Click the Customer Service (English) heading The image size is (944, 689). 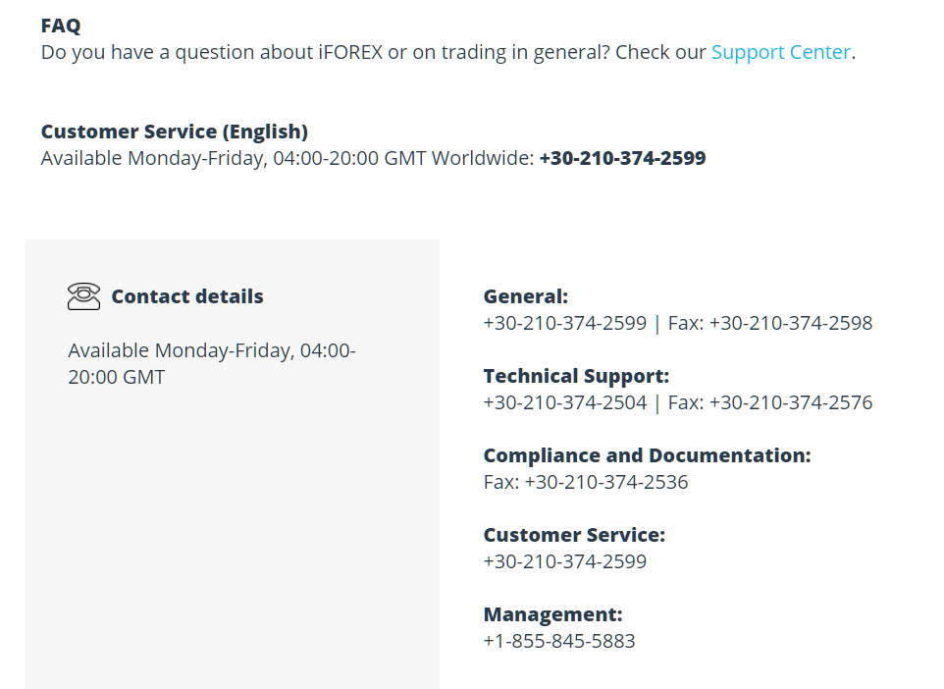click(x=175, y=132)
